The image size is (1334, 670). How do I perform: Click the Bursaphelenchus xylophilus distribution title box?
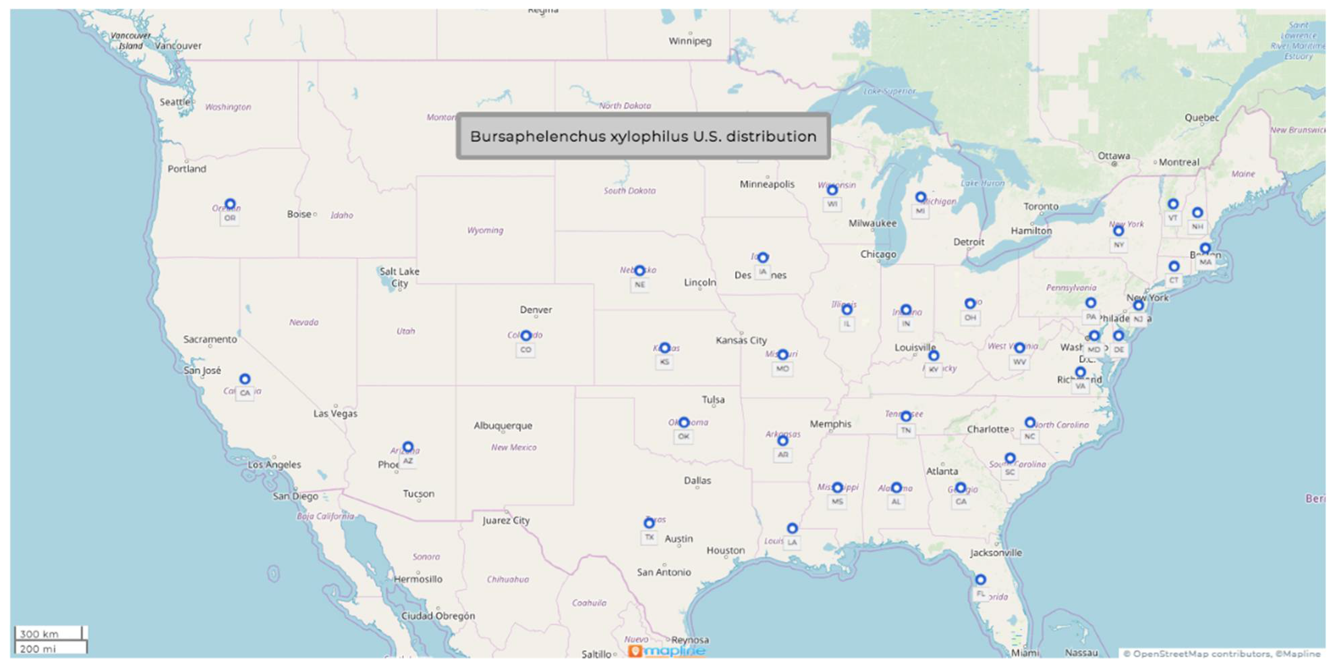point(643,136)
